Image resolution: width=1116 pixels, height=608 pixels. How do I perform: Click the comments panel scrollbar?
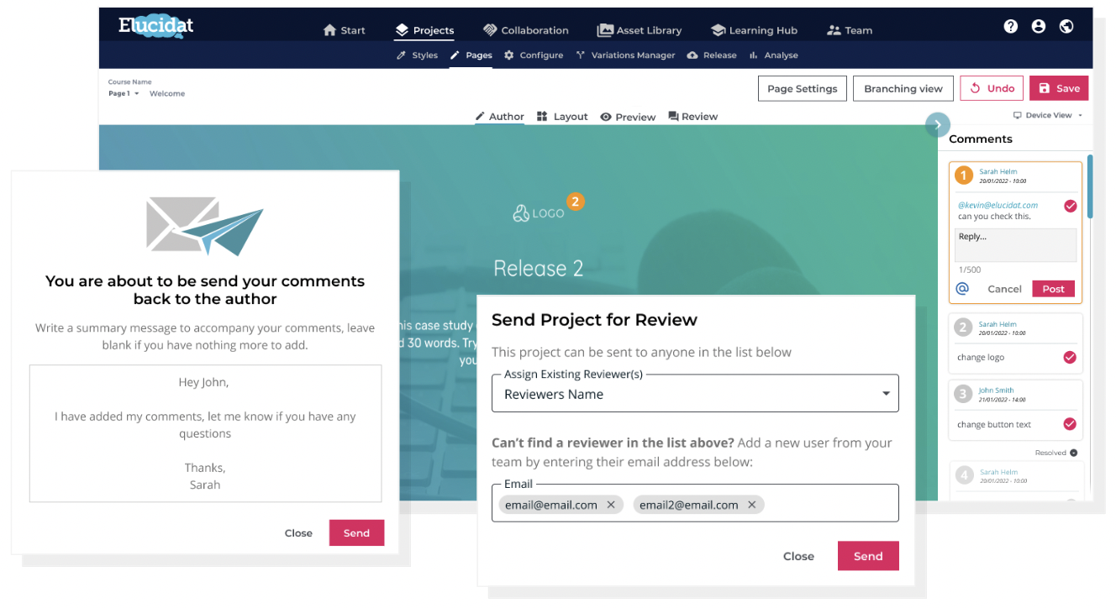pos(1090,186)
